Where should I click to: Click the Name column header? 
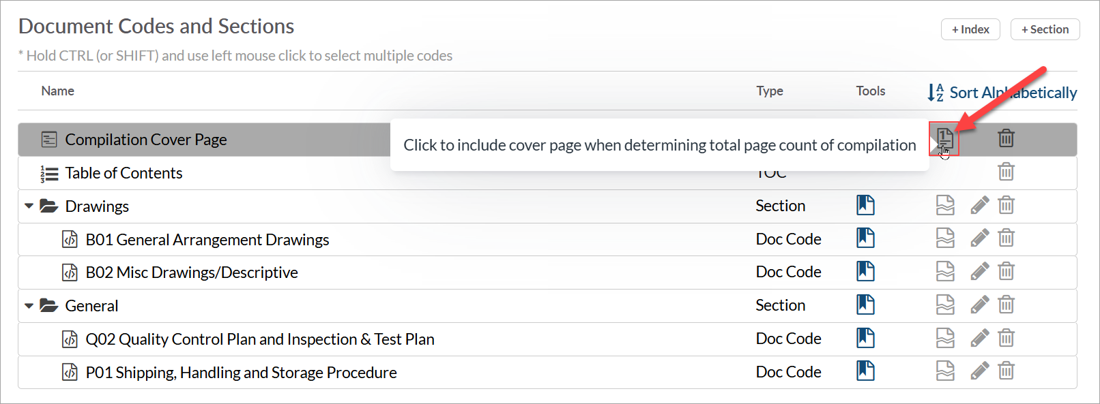click(x=58, y=91)
